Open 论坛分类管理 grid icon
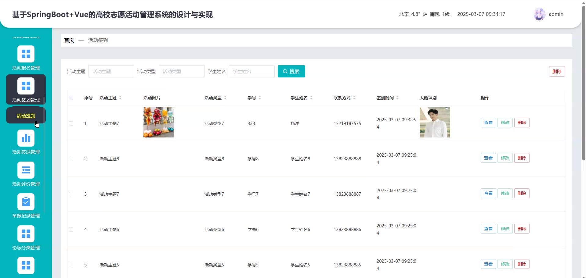The image size is (586, 278). click(x=26, y=234)
